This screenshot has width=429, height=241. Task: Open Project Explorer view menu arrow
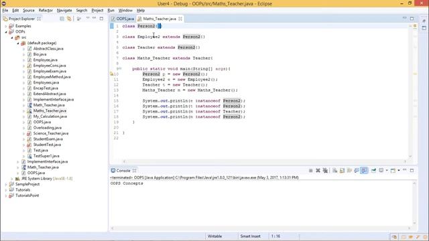(88, 18)
